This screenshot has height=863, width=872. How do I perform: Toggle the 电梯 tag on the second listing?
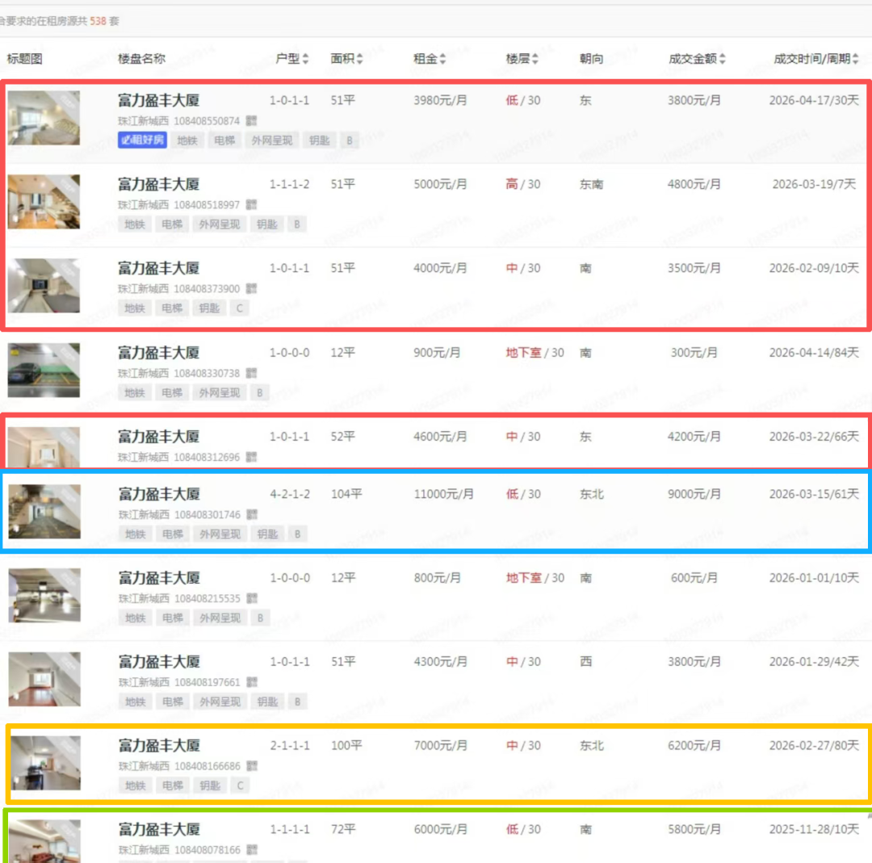(x=171, y=224)
